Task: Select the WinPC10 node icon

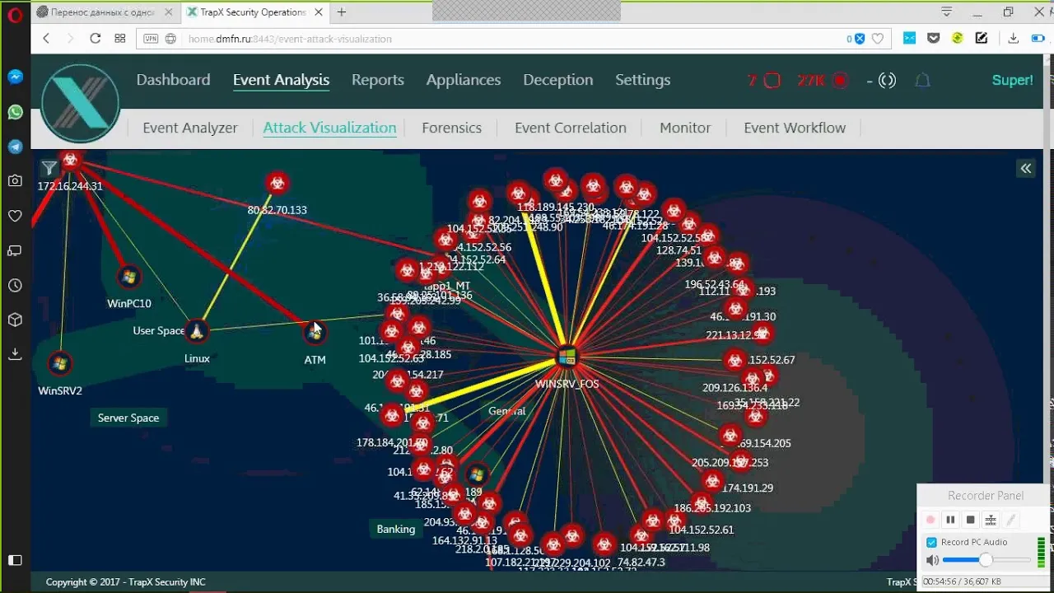Action: tap(128, 278)
